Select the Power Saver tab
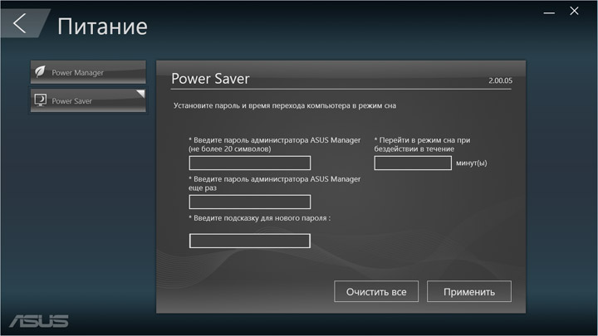The width and height of the screenshot is (598, 336). tap(88, 100)
